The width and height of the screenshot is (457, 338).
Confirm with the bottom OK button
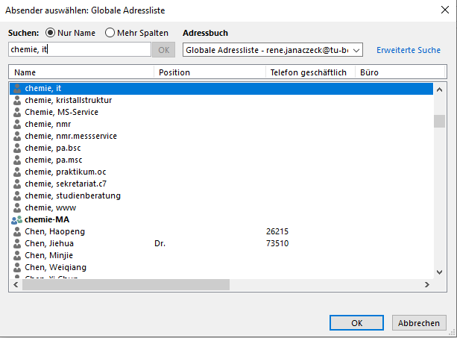point(356,323)
